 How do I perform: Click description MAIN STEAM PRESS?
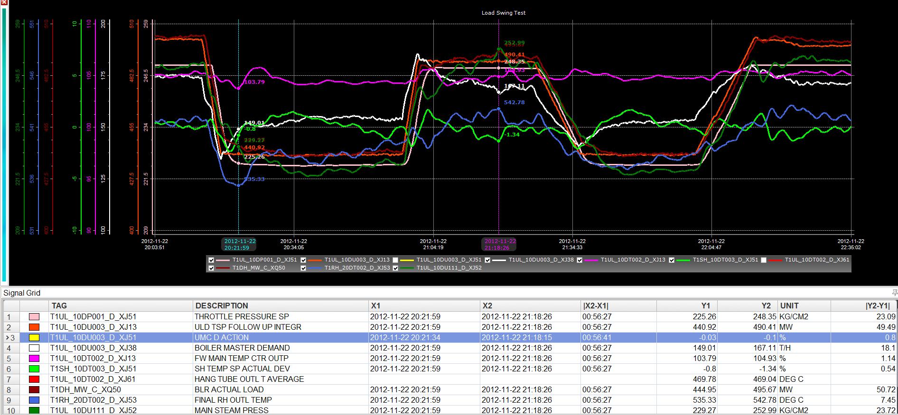(x=232, y=410)
